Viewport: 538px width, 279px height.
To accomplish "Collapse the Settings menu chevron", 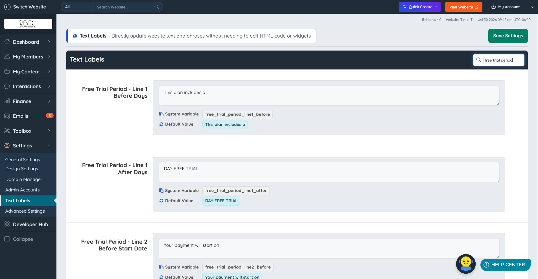I will coord(49,145).
